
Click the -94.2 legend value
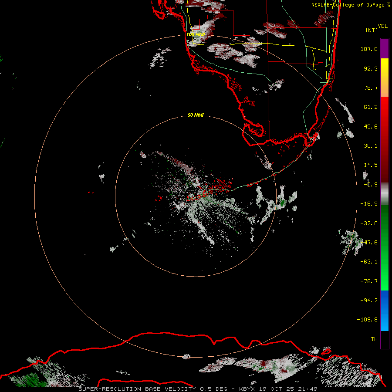(x=369, y=300)
